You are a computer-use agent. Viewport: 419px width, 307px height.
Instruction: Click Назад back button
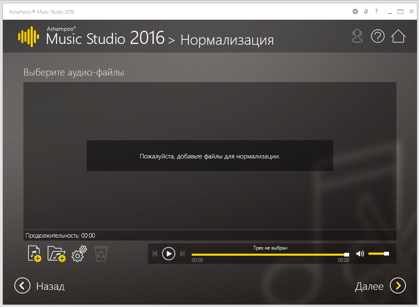click(40, 286)
